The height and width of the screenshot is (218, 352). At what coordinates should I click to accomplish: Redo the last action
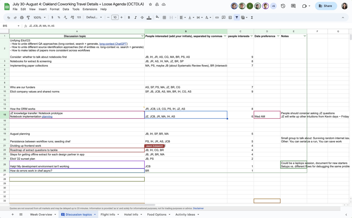15,18
